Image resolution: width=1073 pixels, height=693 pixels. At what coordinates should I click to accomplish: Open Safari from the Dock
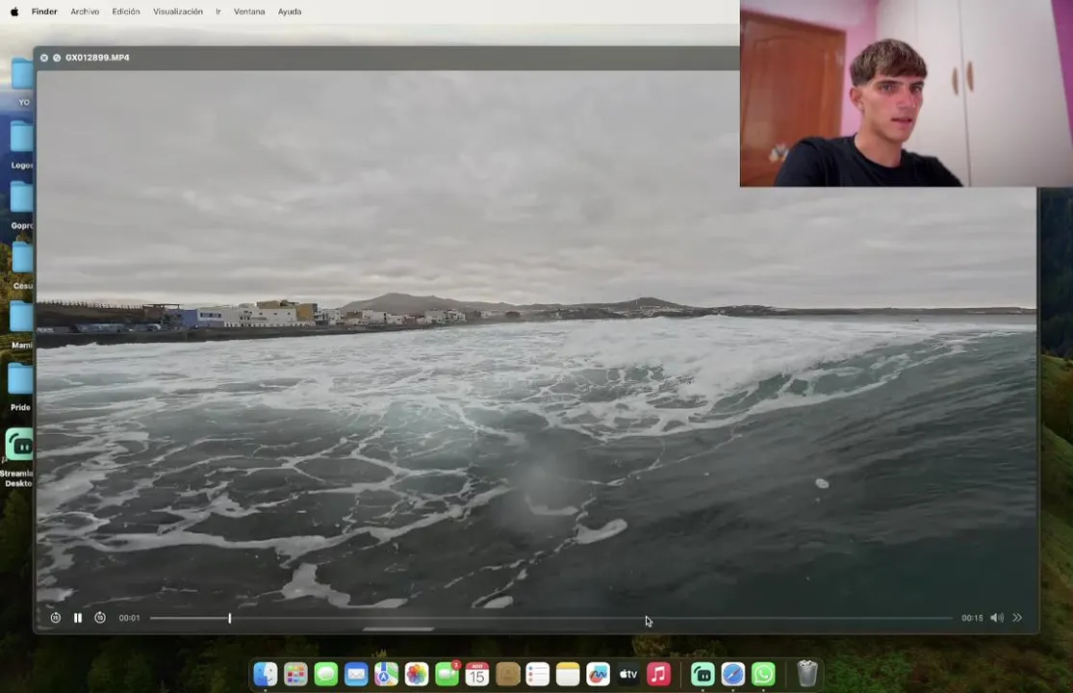point(733,675)
